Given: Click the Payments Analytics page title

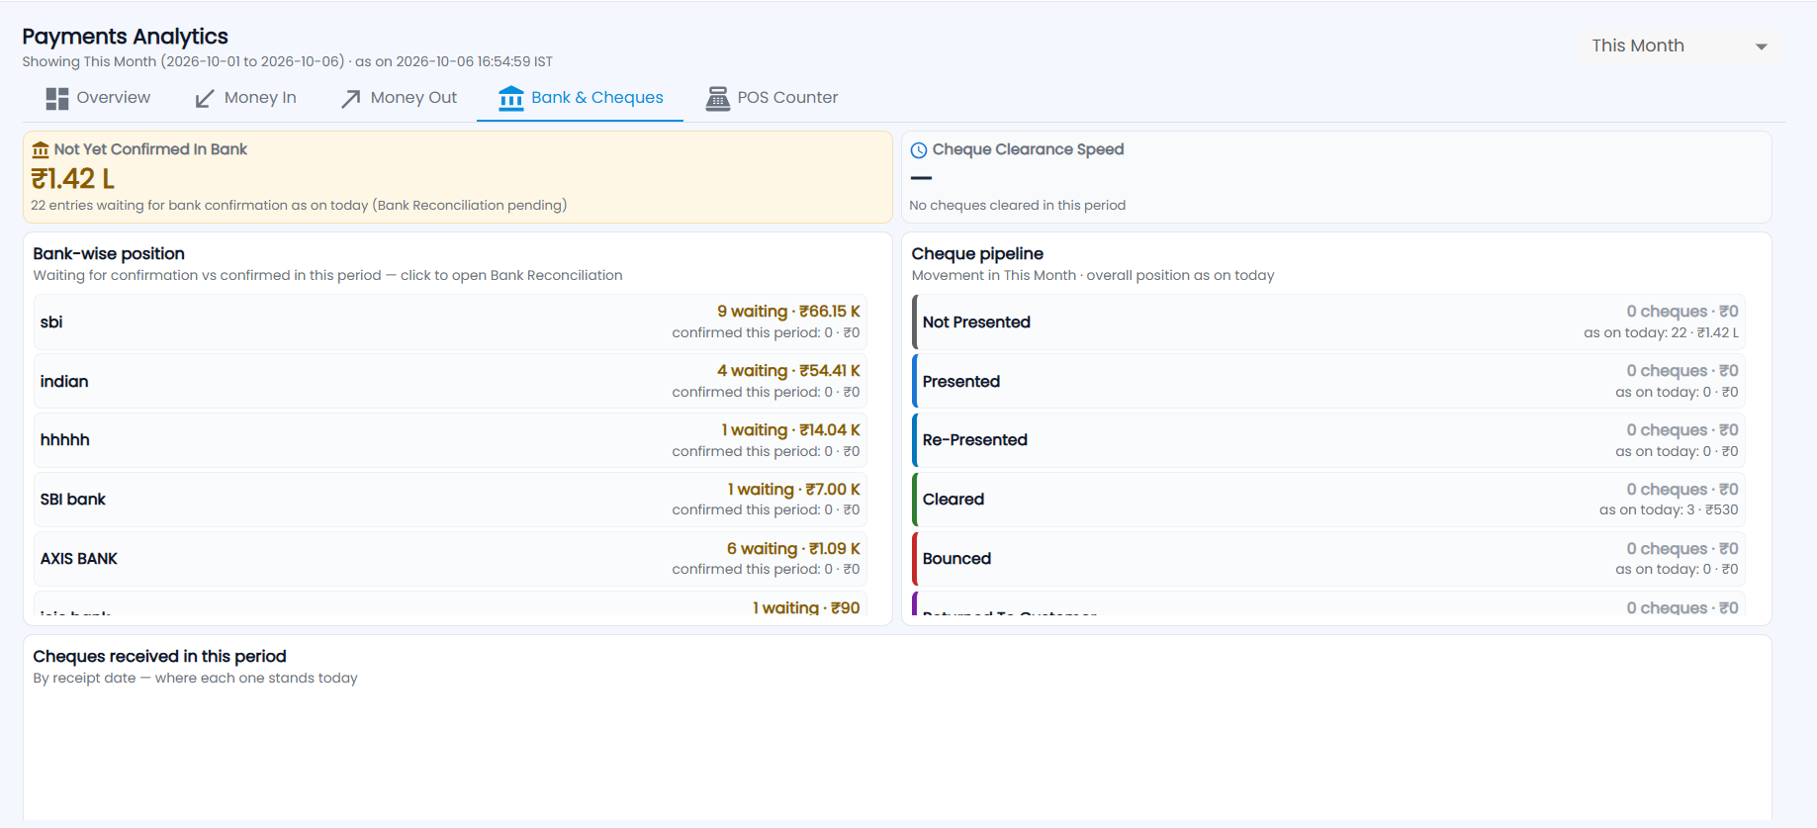Looking at the screenshot, I should 125,37.
